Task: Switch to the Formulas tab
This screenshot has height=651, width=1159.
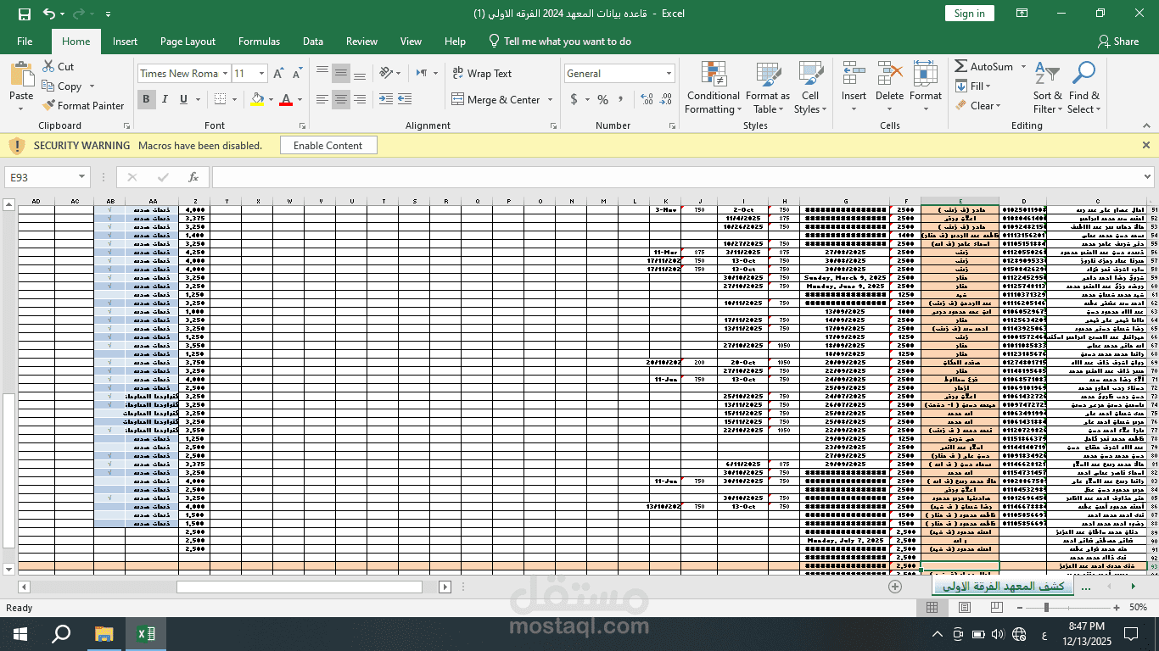Action: tap(259, 41)
